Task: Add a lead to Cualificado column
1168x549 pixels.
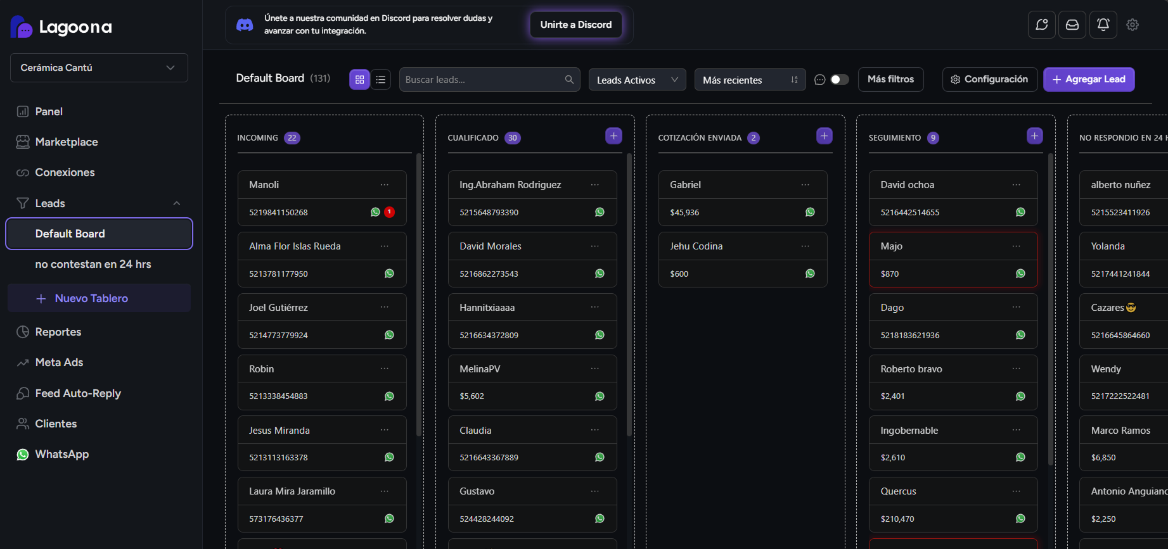Action: pos(613,136)
